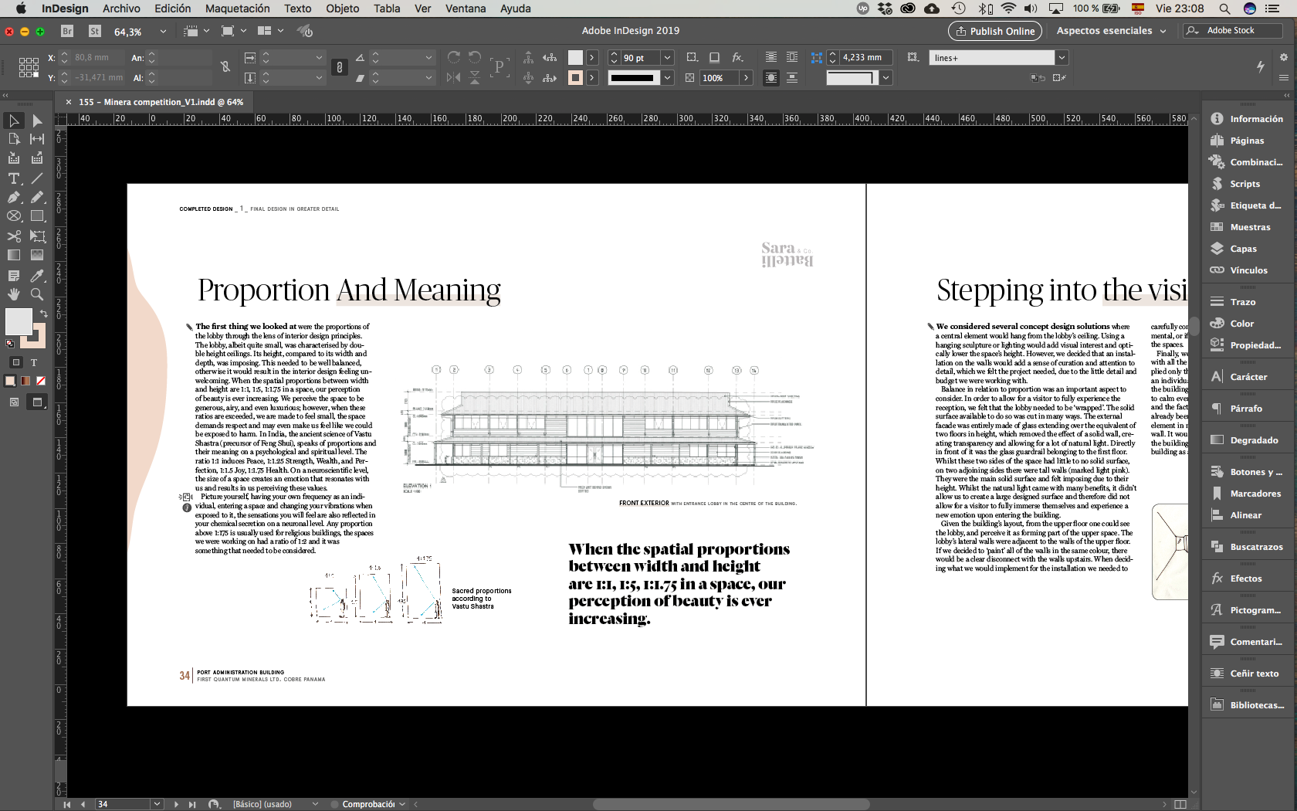
Task: Click the Publish Online button
Action: coord(994,31)
